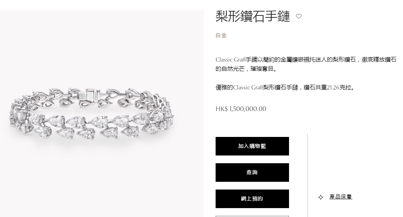The height and width of the screenshot is (217, 403).
Task: Click the 加入購物籃 button
Action: [x=252, y=146]
